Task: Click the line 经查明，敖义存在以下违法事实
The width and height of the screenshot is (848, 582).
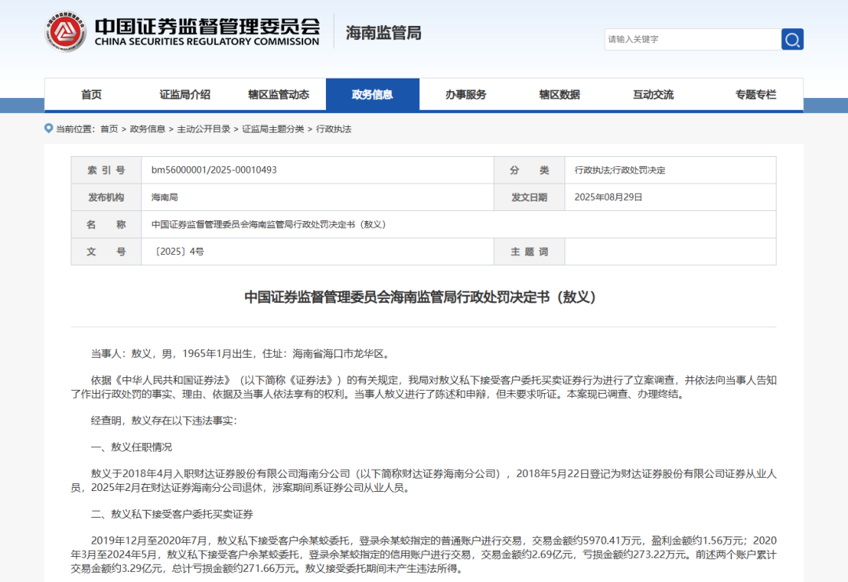Action: (x=164, y=420)
